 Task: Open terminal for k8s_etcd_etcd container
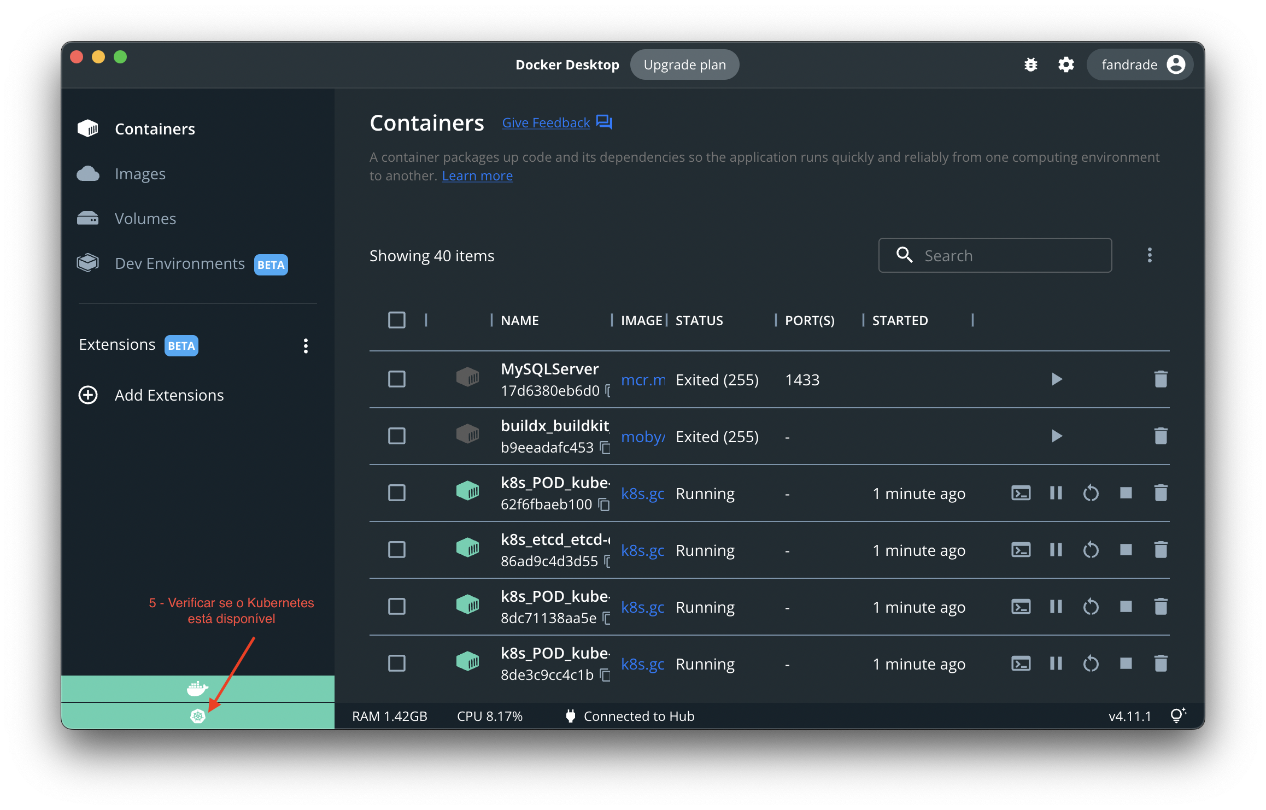point(1021,550)
